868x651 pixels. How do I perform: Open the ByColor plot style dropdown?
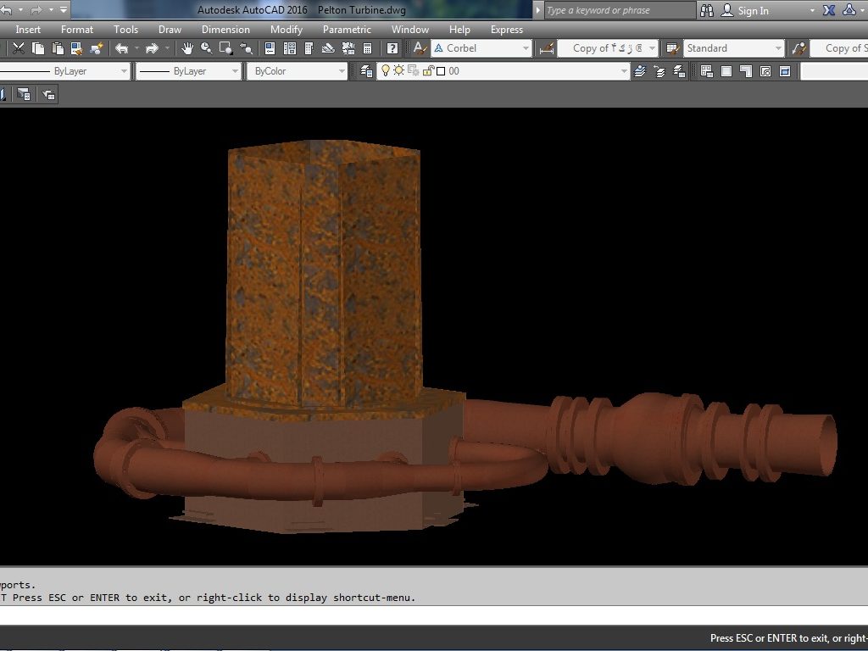pos(342,71)
